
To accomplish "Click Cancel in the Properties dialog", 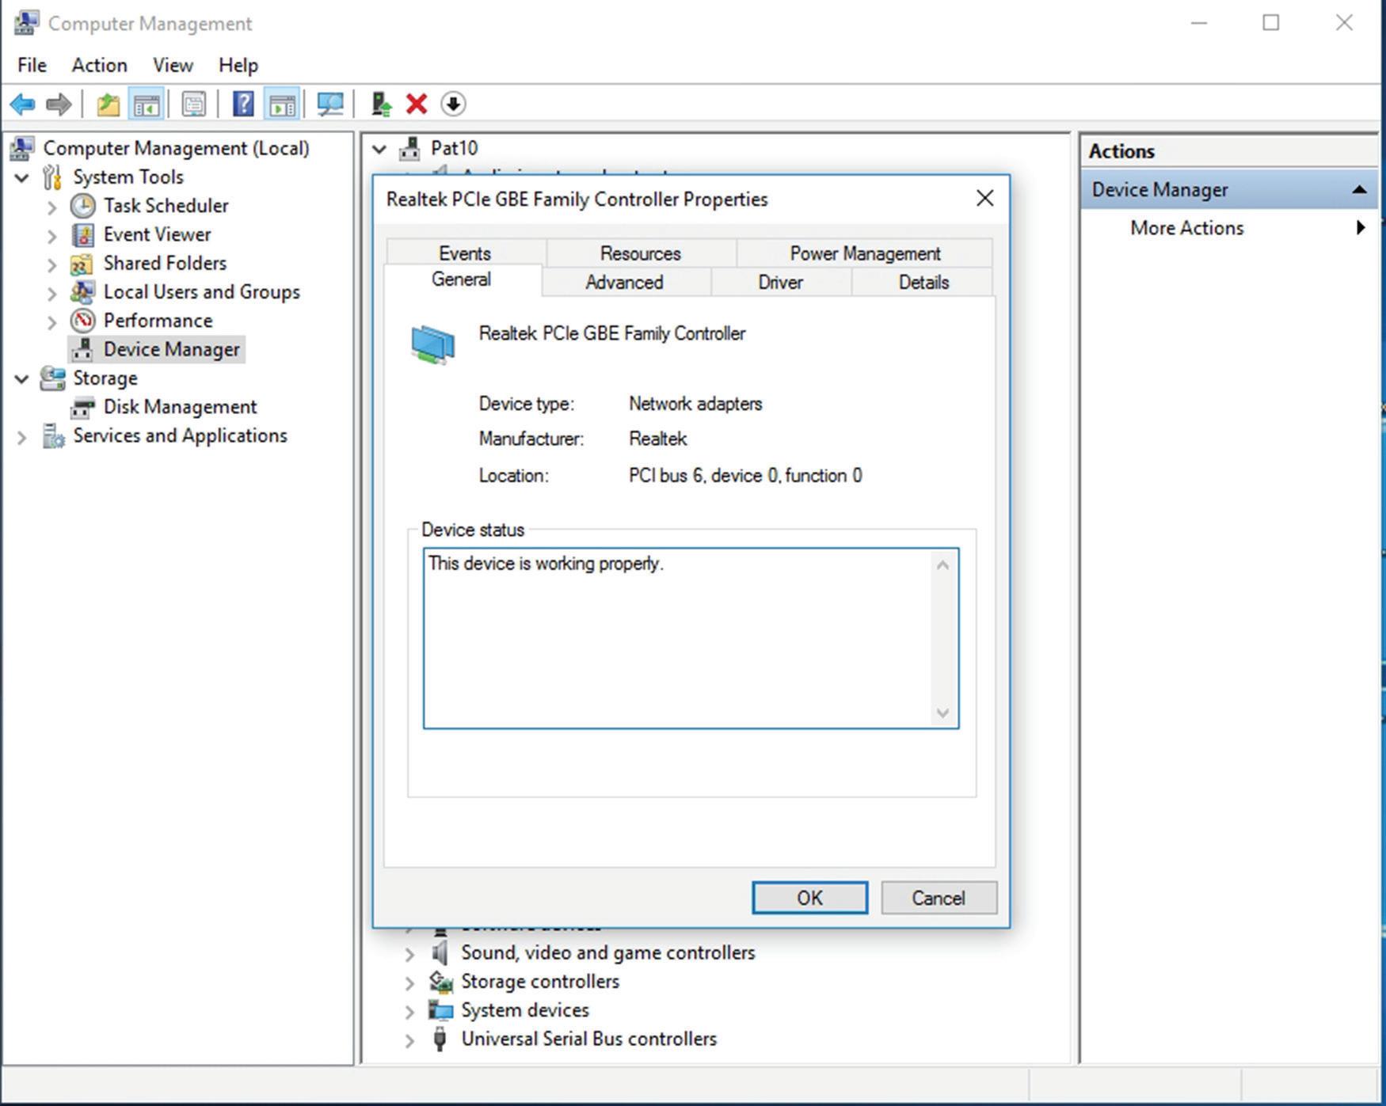I will (x=939, y=898).
